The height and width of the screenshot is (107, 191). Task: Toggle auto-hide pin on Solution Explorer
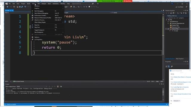pyautogui.click(x=186, y=11)
